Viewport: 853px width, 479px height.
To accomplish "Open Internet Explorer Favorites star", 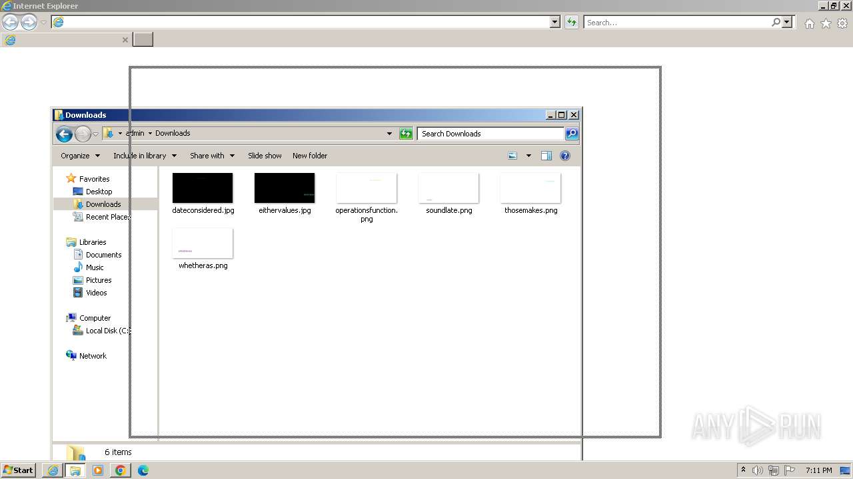I will (826, 23).
